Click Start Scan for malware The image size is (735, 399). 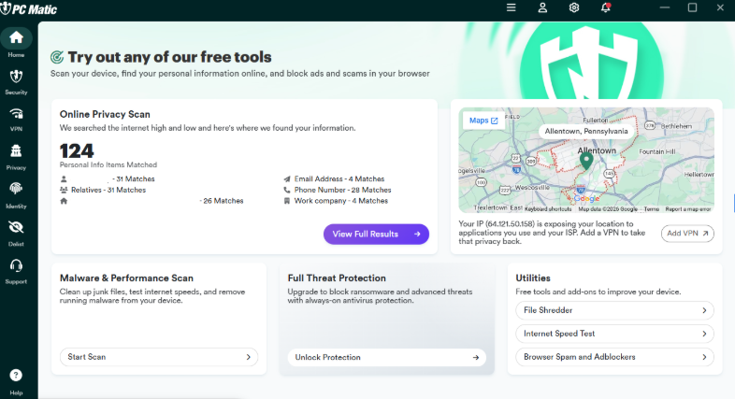point(159,357)
